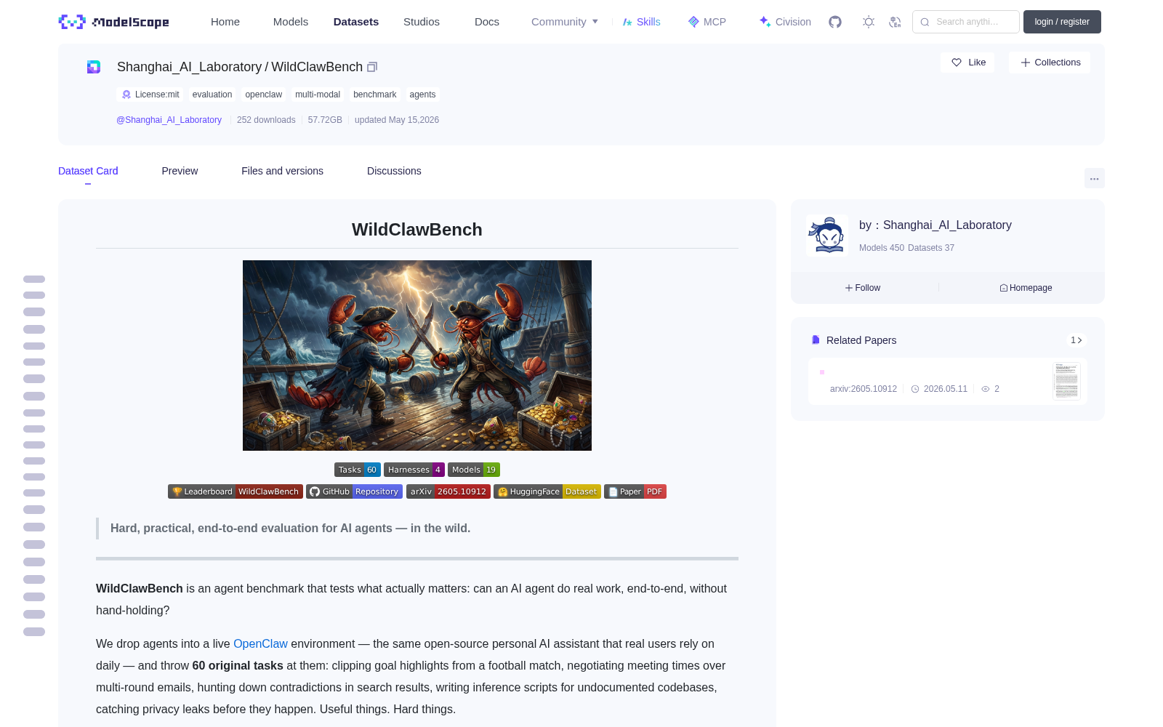Open @Shanghai_AI_Laboratory profile link
The image size is (1163, 727).
coord(169,120)
